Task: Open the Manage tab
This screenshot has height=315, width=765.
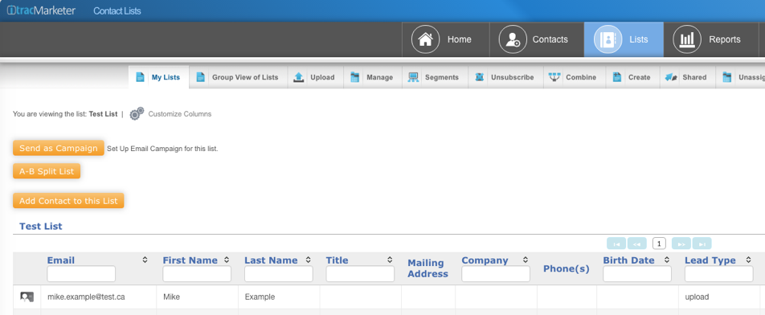Action: point(373,77)
